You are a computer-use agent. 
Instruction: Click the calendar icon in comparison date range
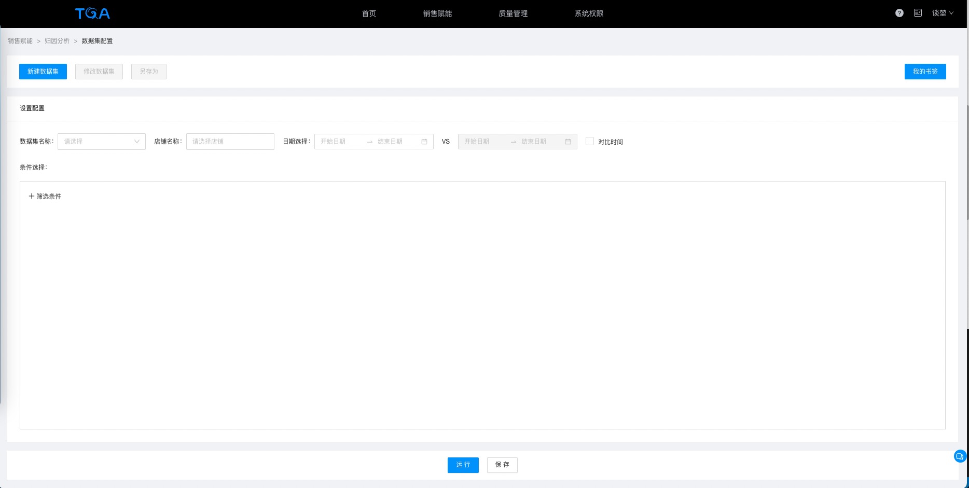pyautogui.click(x=568, y=142)
